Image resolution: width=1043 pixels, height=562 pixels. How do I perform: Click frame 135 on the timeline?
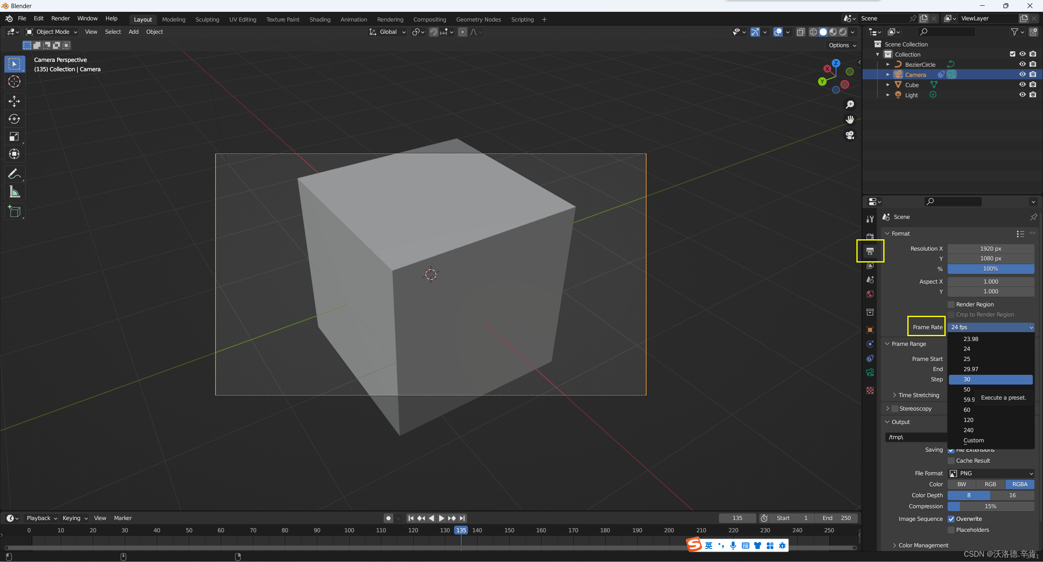tap(460, 529)
